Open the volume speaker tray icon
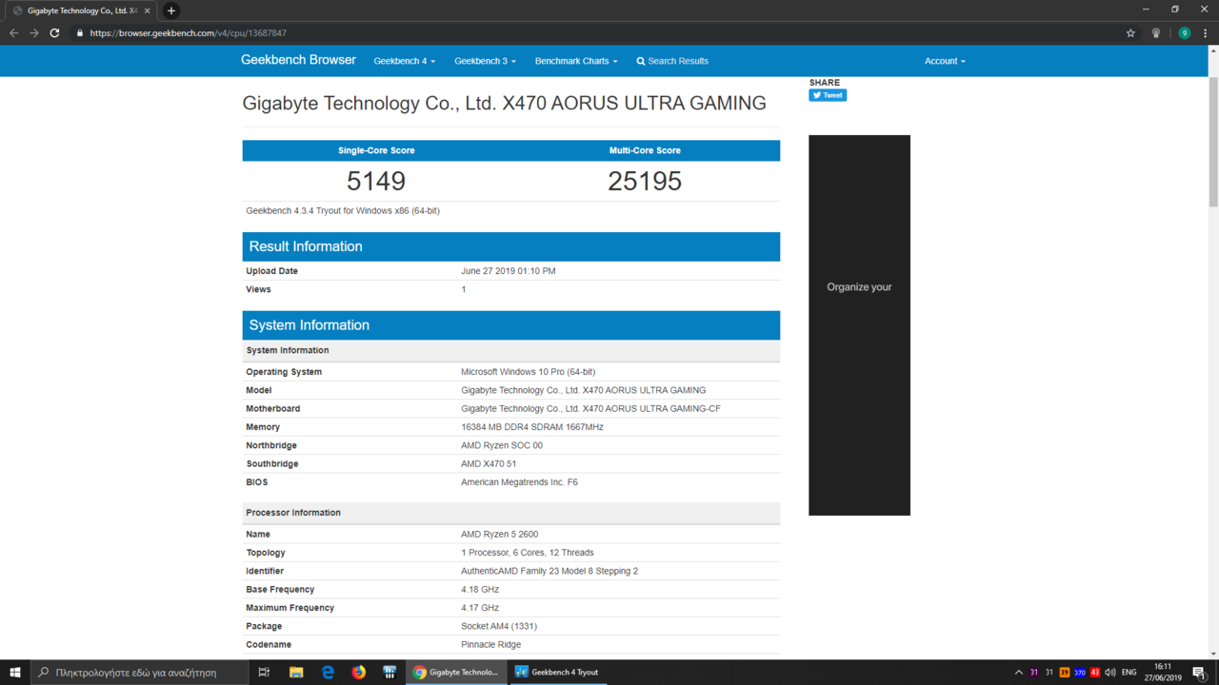 pos(1109,672)
